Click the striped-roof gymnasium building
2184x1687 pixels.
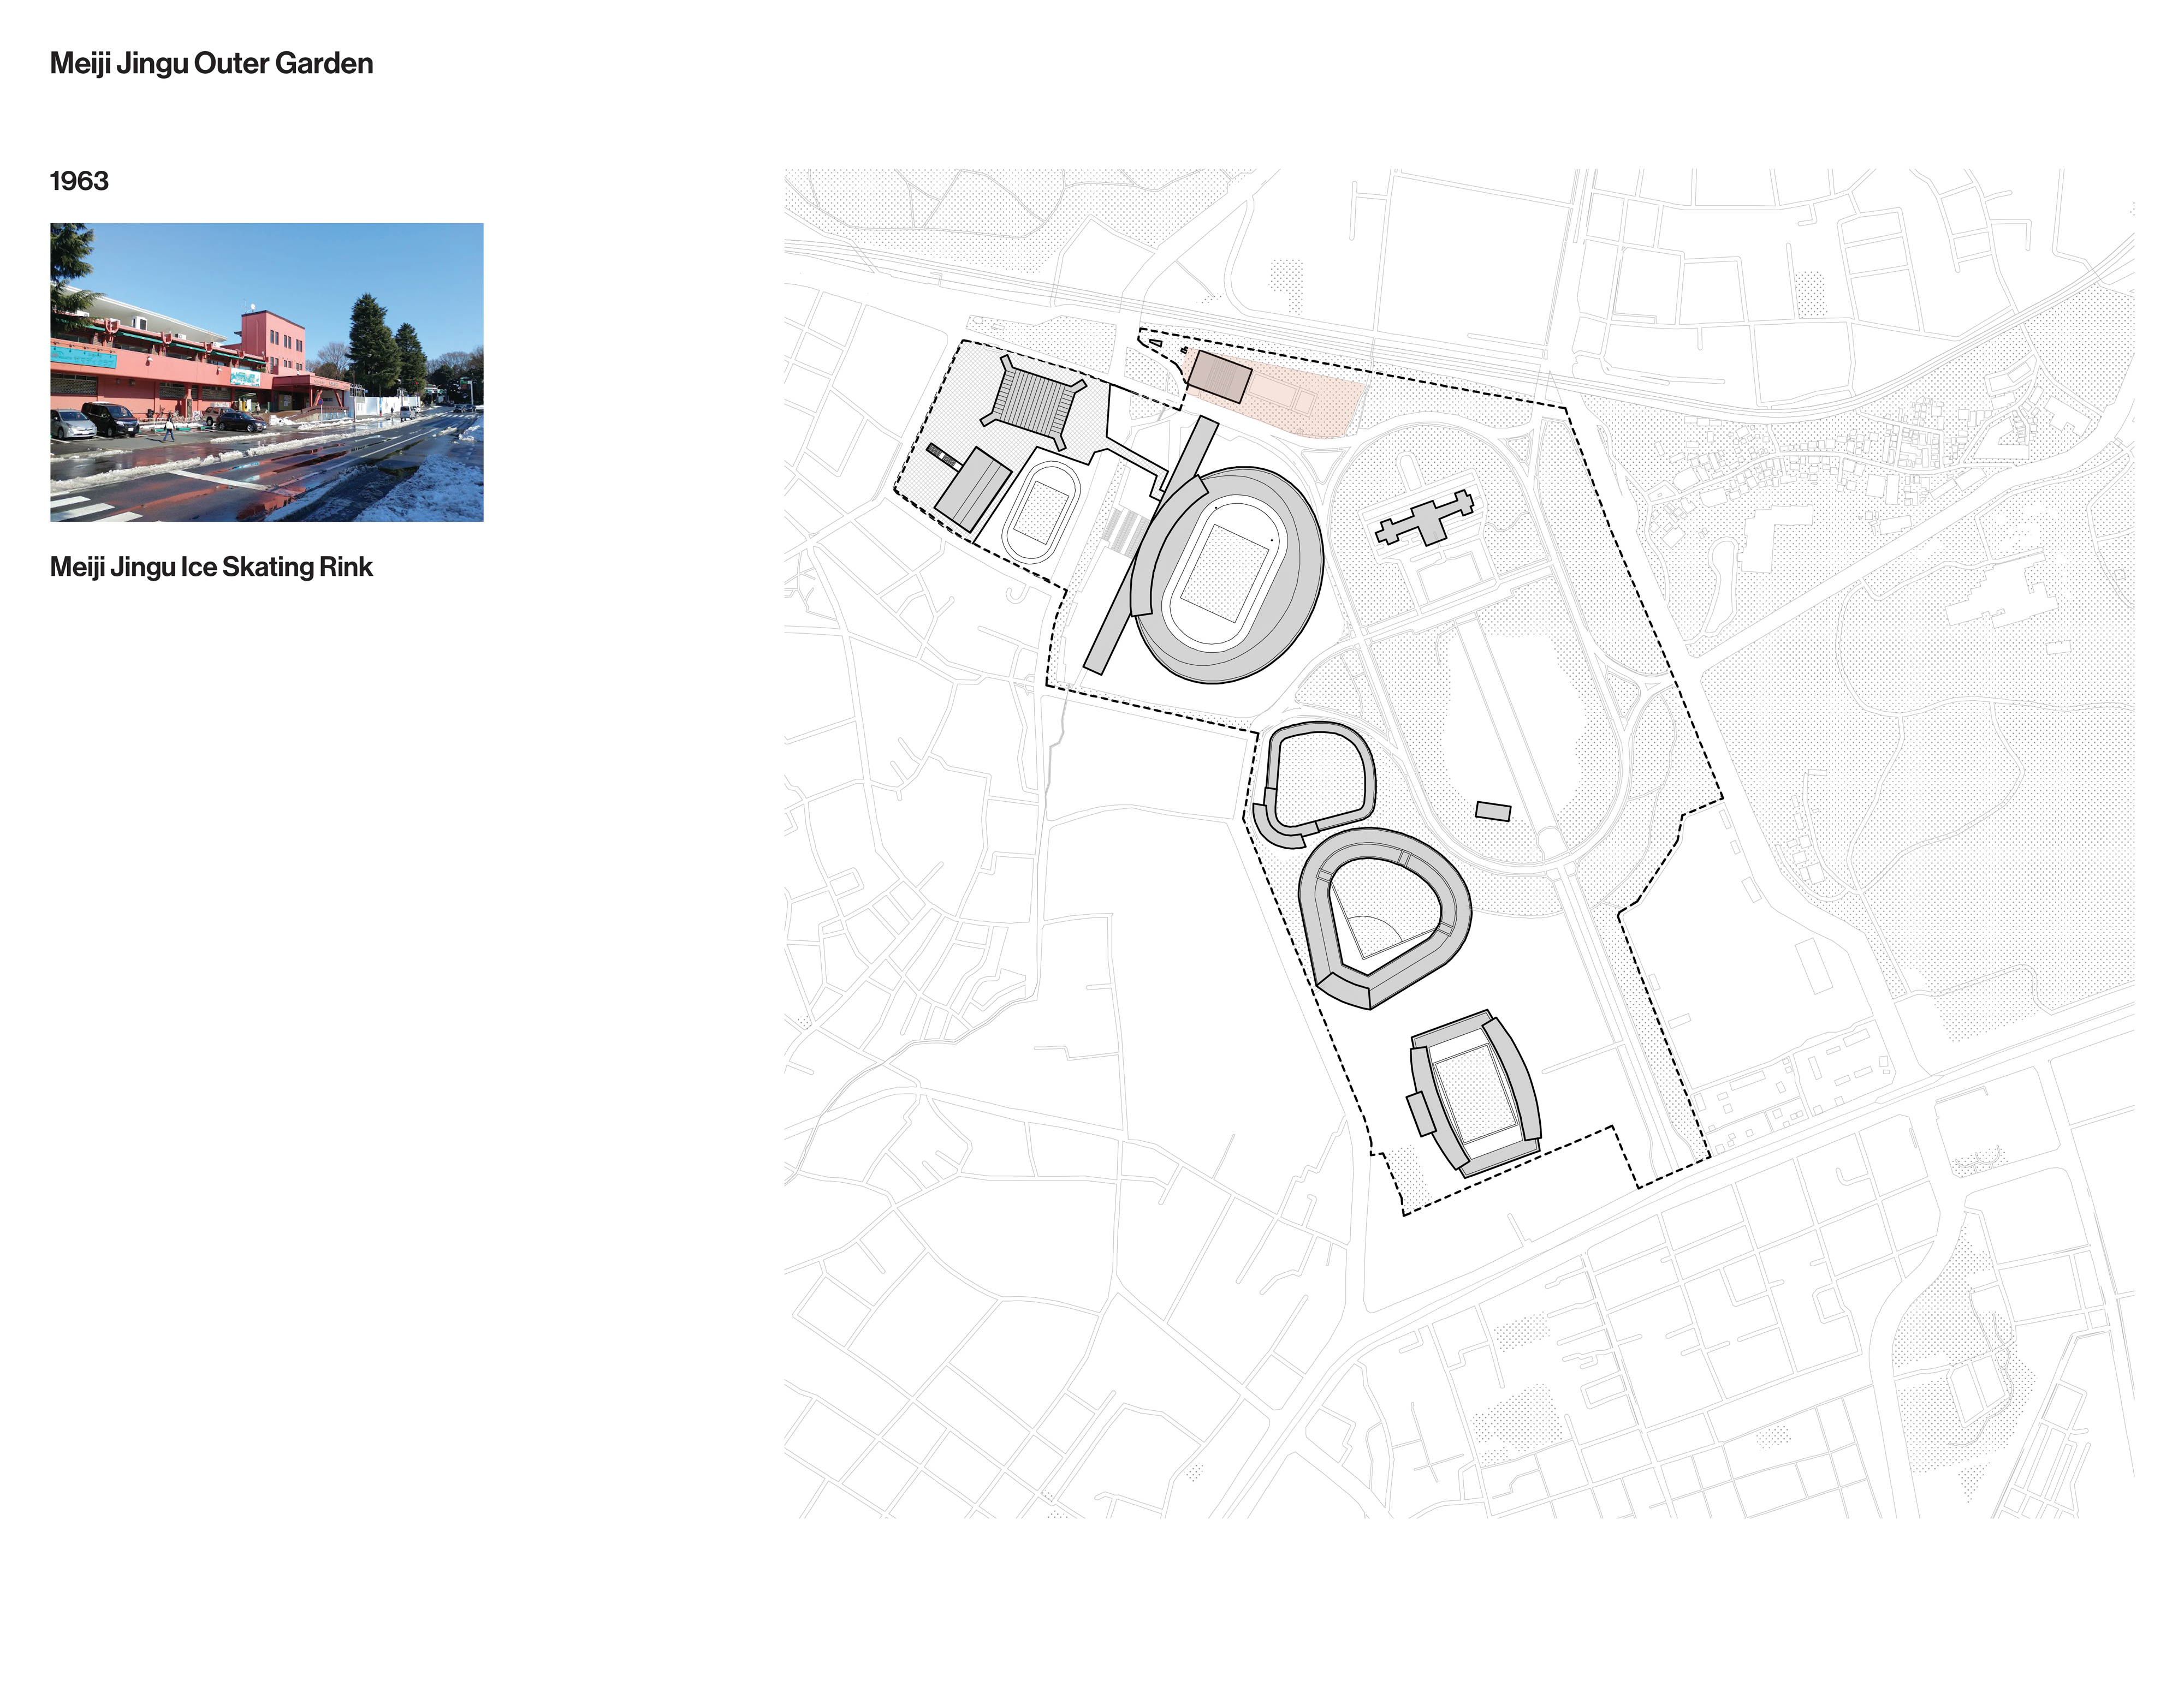tap(1033, 403)
